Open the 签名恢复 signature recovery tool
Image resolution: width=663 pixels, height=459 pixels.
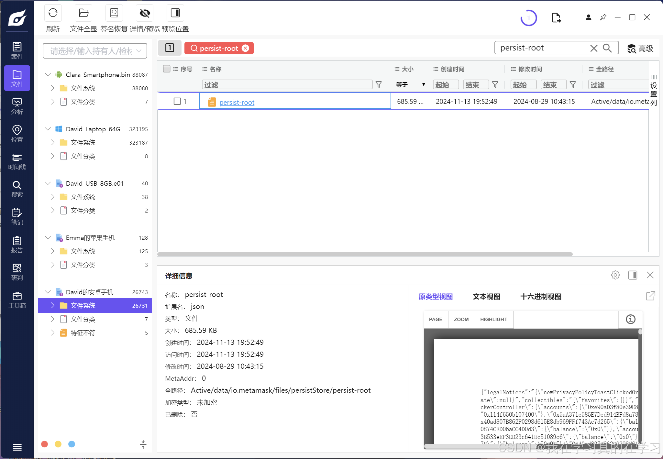[114, 13]
